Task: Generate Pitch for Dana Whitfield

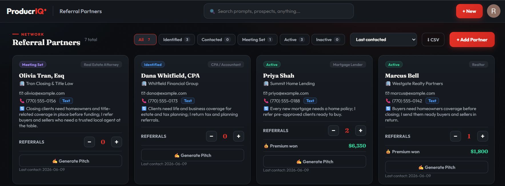Action: (x=193, y=155)
